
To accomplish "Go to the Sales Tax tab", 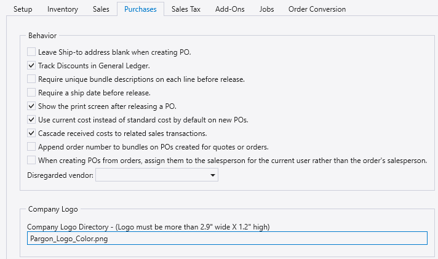I will click(x=186, y=9).
